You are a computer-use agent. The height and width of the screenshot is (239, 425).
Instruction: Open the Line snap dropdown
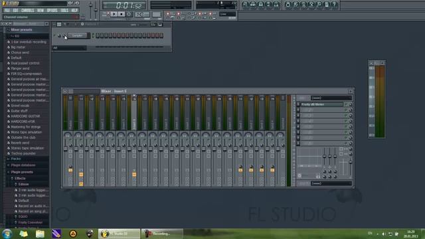pos(228,14)
